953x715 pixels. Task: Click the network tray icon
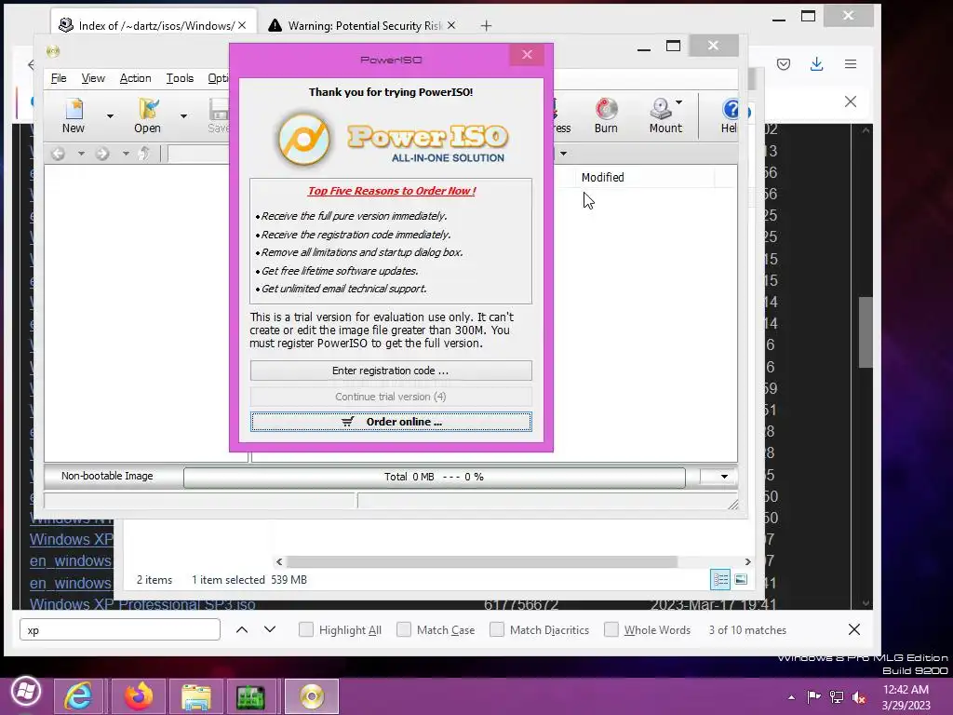(x=837, y=697)
